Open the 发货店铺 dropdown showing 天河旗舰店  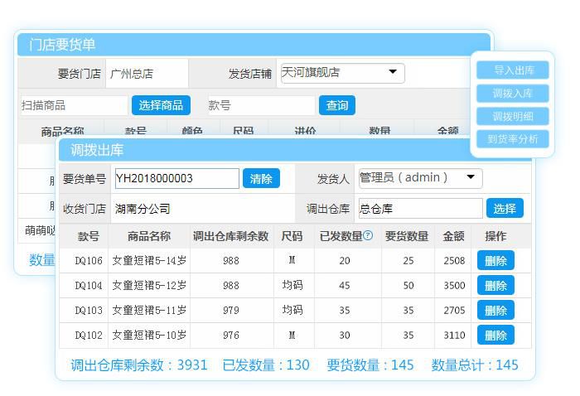click(342, 73)
